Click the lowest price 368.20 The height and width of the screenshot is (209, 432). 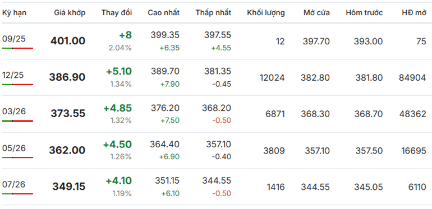[217, 108]
